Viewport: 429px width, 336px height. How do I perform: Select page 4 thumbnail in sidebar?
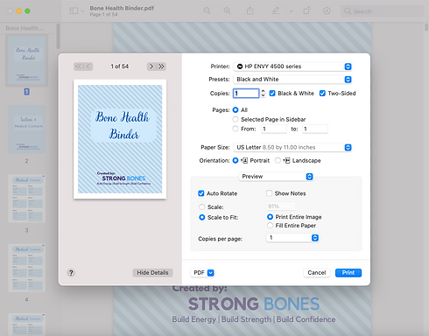[26, 268]
